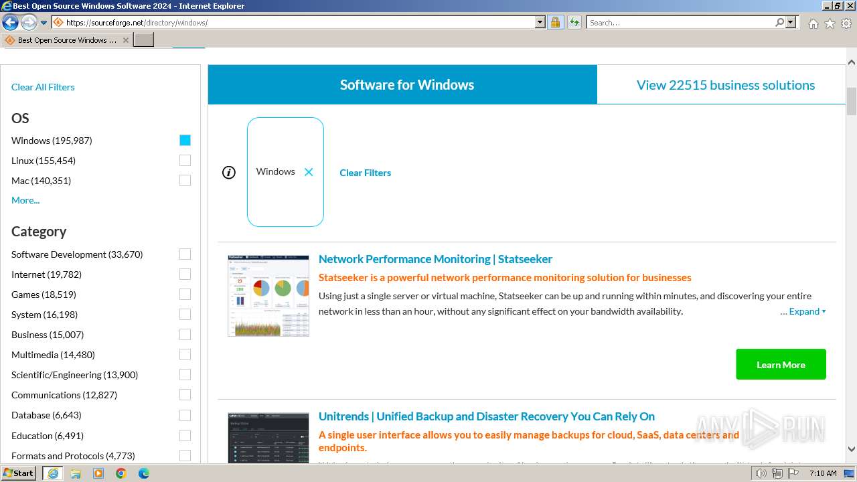The height and width of the screenshot is (482, 857).
Task: Click the browser Search box
Action: click(680, 22)
